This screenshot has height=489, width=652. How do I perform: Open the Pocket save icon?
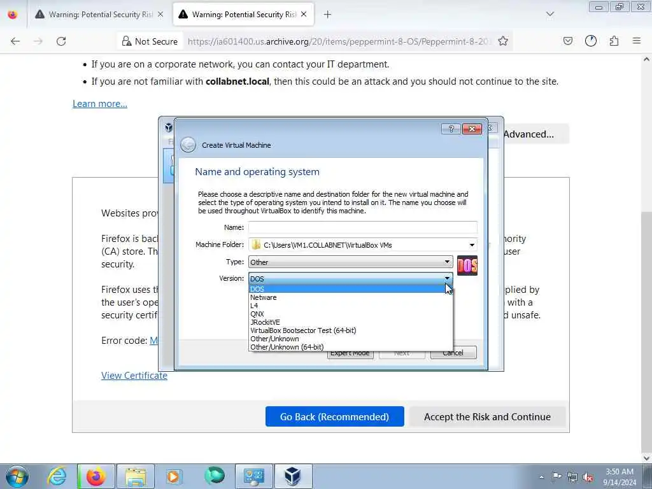(x=568, y=41)
